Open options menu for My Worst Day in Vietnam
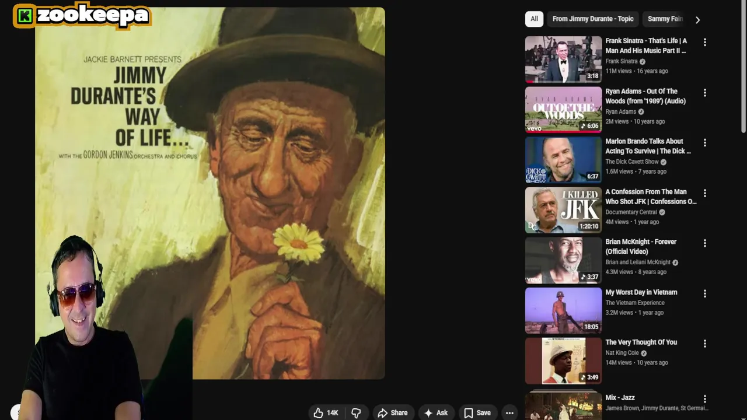This screenshot has width=747, height=420. 704,293
